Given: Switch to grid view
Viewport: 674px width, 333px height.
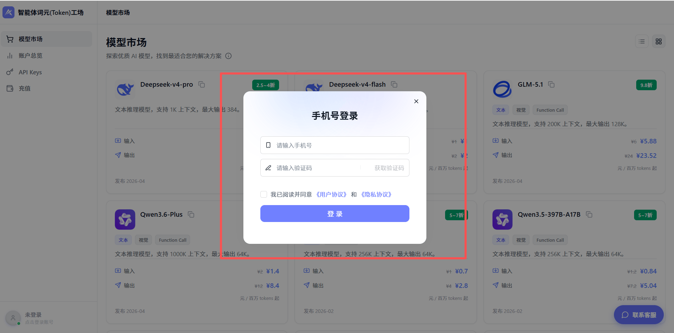Looking at the screenshot, I should point(658,42).
